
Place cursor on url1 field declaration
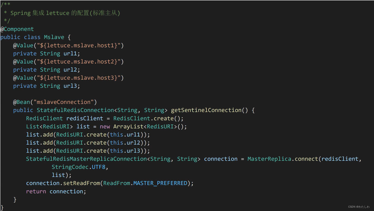click(46, 53)
